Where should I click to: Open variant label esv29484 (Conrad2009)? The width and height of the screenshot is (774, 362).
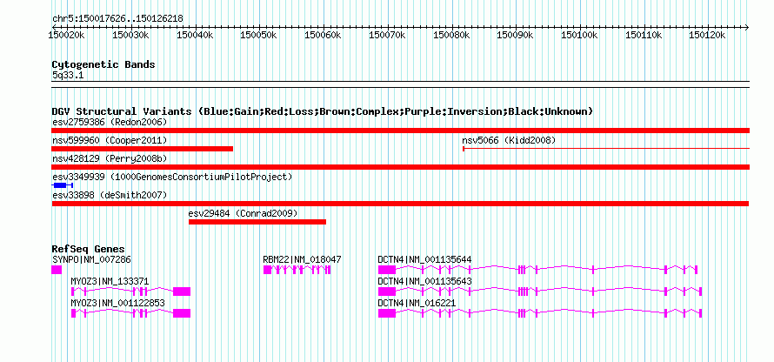[243, 213]
